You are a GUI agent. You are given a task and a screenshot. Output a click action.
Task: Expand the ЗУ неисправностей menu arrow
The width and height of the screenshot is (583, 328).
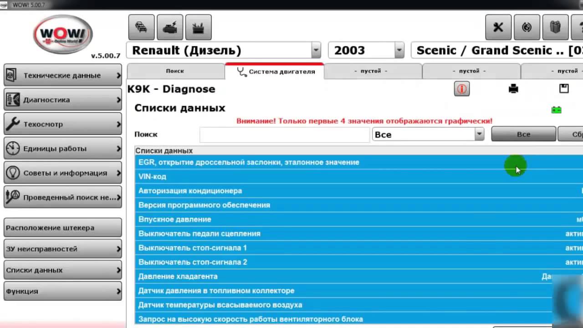pyautogui.click(x=118, y=249)
